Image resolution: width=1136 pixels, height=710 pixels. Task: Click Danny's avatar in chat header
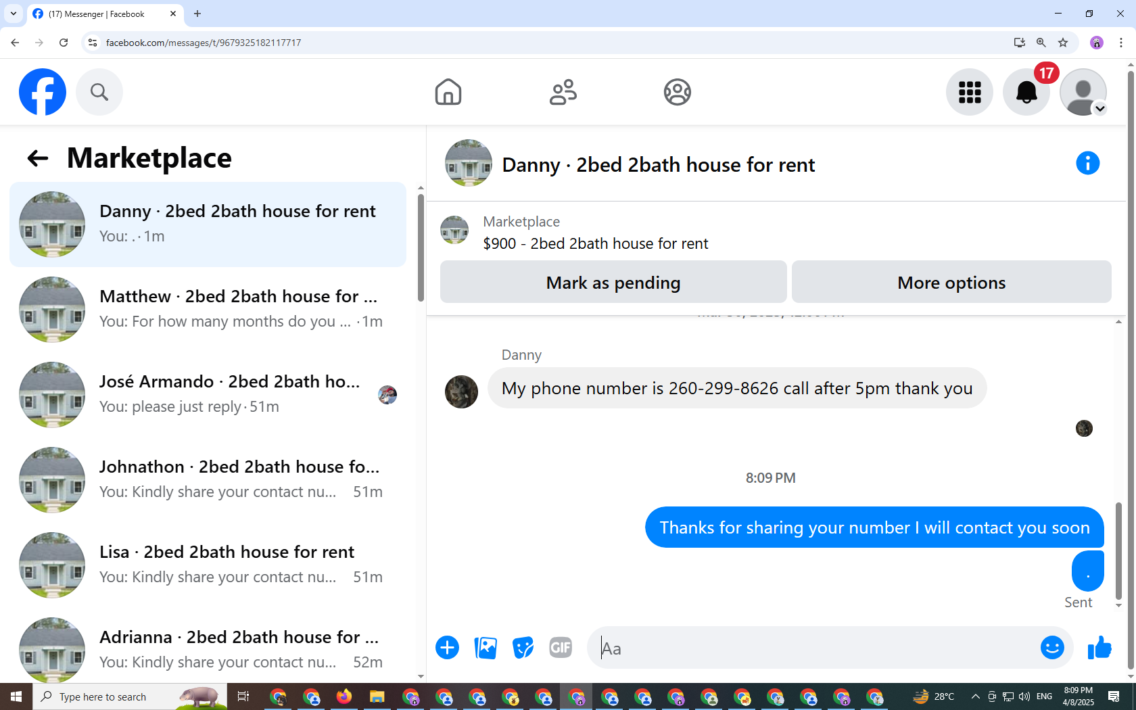pyautogui.click(x=468, y=163)
